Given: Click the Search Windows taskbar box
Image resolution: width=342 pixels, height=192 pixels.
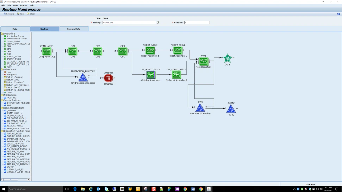Looking at the screenshot, I should 35,189.
